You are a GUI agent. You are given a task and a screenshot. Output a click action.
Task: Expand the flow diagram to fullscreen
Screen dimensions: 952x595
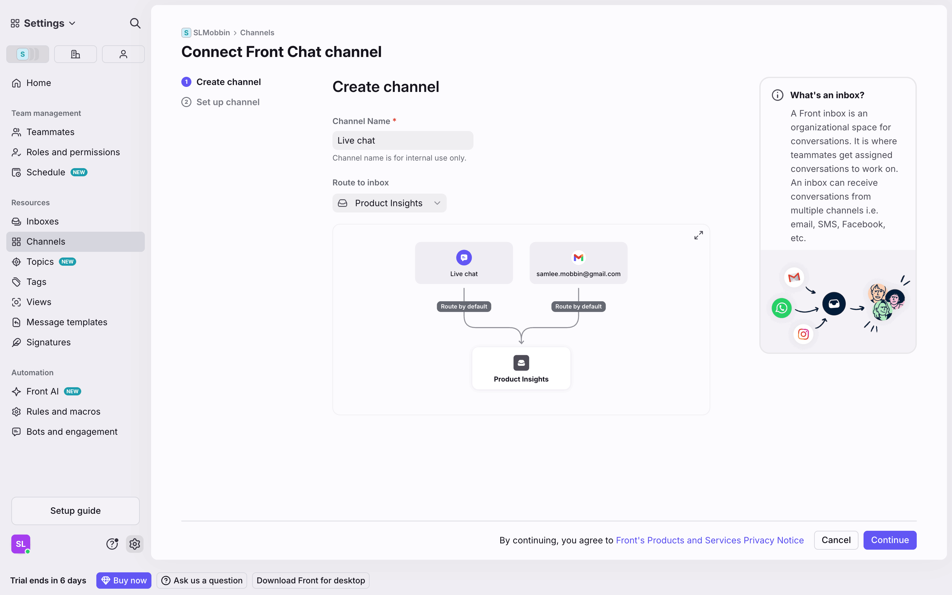coord(698,235)
